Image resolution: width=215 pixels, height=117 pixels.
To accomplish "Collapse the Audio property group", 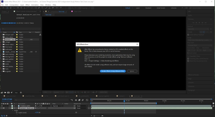I will click(13, 111).
